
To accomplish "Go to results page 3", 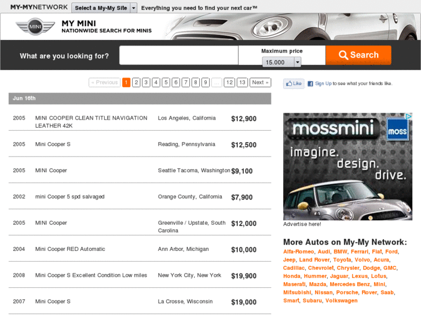I will click(146, 83).
